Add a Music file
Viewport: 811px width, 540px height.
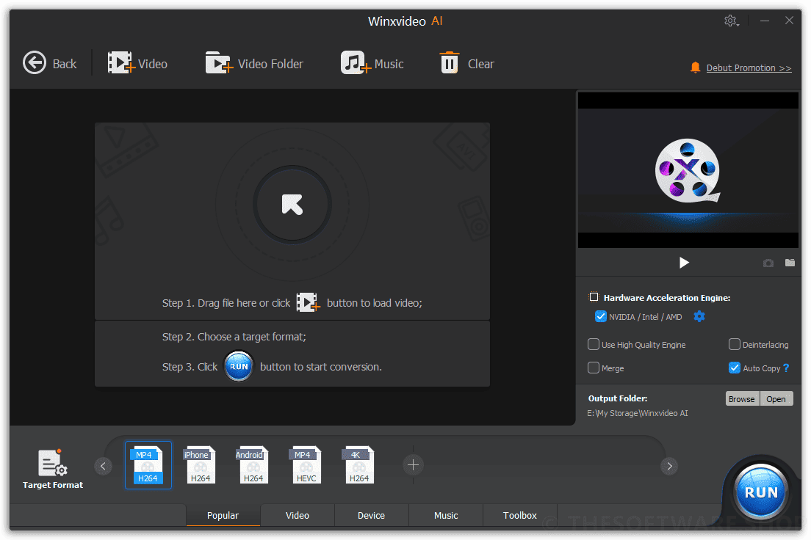[372, 63]
